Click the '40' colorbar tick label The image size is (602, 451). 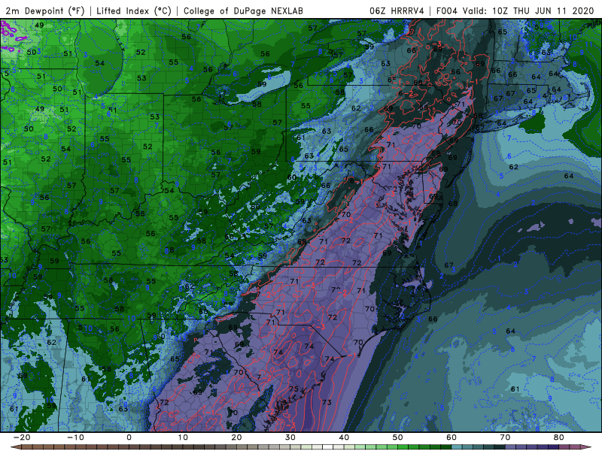click(x=344, y=437)
